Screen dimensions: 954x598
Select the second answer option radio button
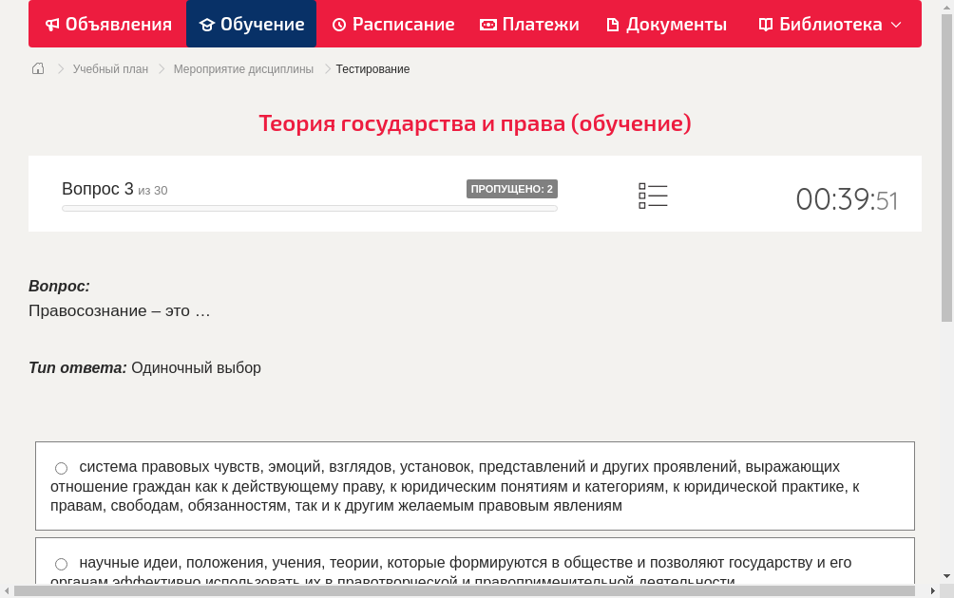click(x=61, y=563)
